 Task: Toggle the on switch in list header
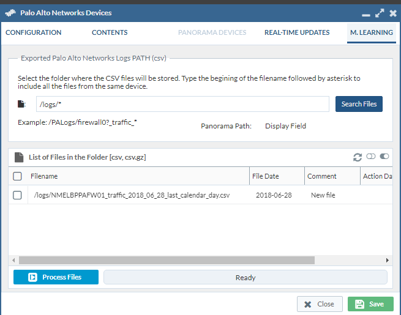click(x=384, y=157)
